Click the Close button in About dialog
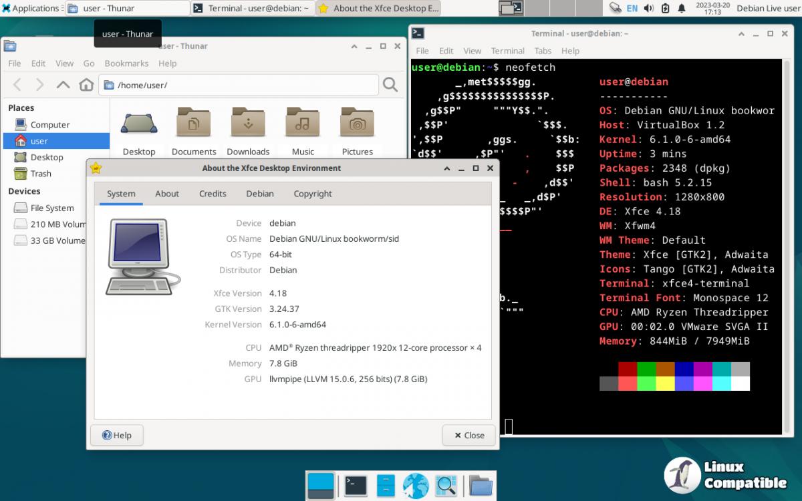802x501 pixels. point(469,436)
